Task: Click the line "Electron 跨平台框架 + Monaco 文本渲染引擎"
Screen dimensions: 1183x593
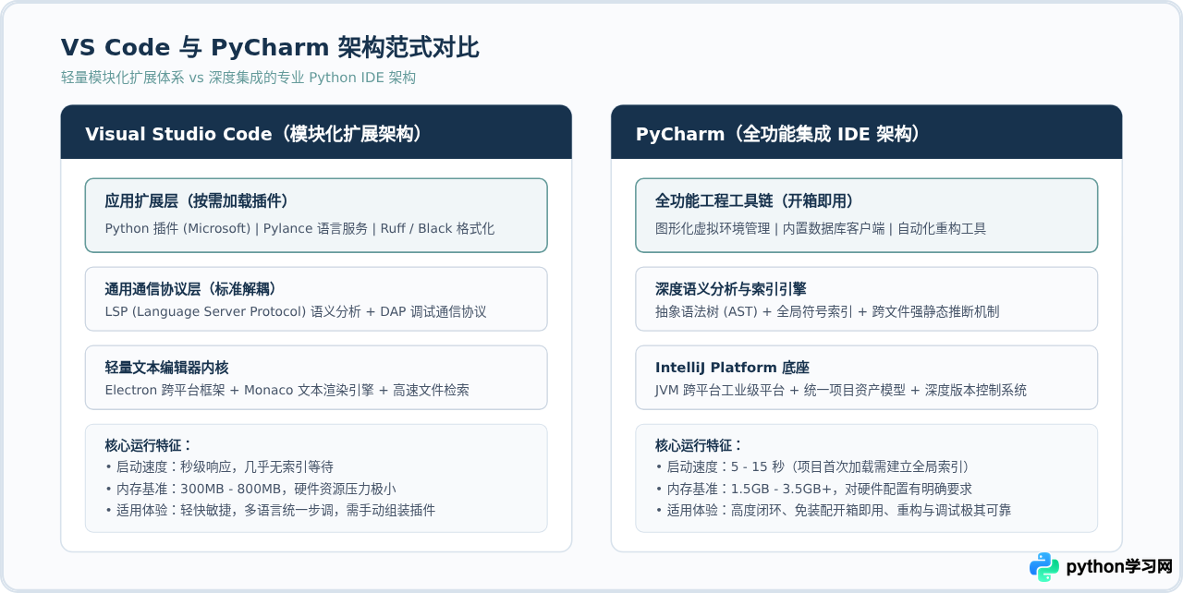Action: 287,391
